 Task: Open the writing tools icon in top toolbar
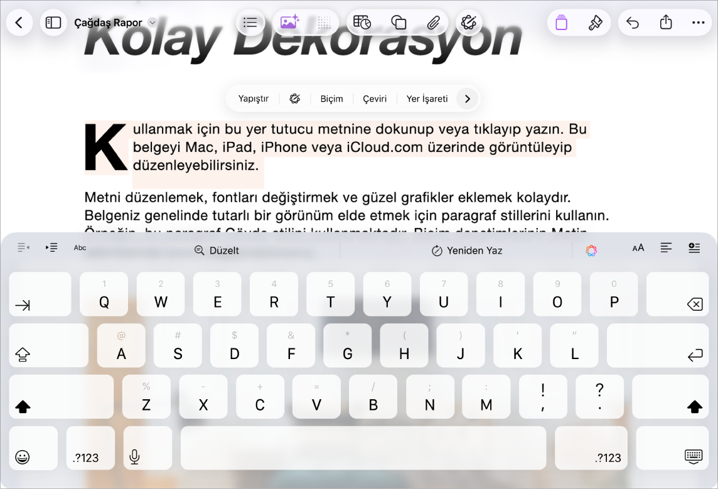pos(469,23)
